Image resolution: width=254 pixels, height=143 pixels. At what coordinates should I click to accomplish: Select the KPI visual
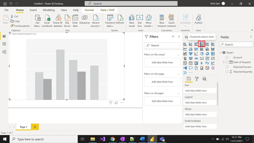click(x=213, y=58)
